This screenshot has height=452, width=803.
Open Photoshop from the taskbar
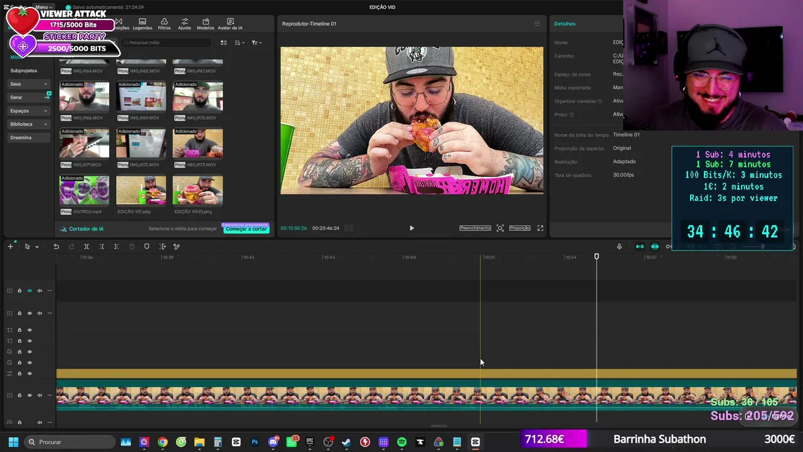point(255,442)
